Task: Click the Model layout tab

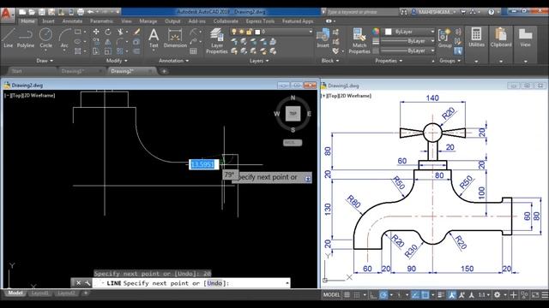Action: click(x=15, y=293)
